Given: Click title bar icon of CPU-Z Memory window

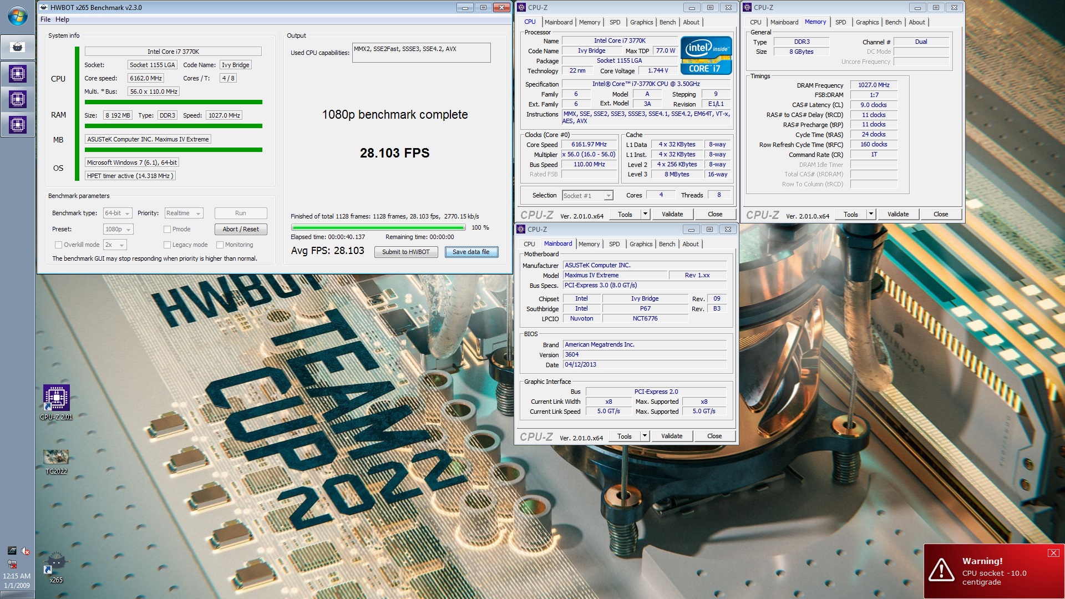Looking at the screenshot, I should pyautogui.click(x=747, y=7).
